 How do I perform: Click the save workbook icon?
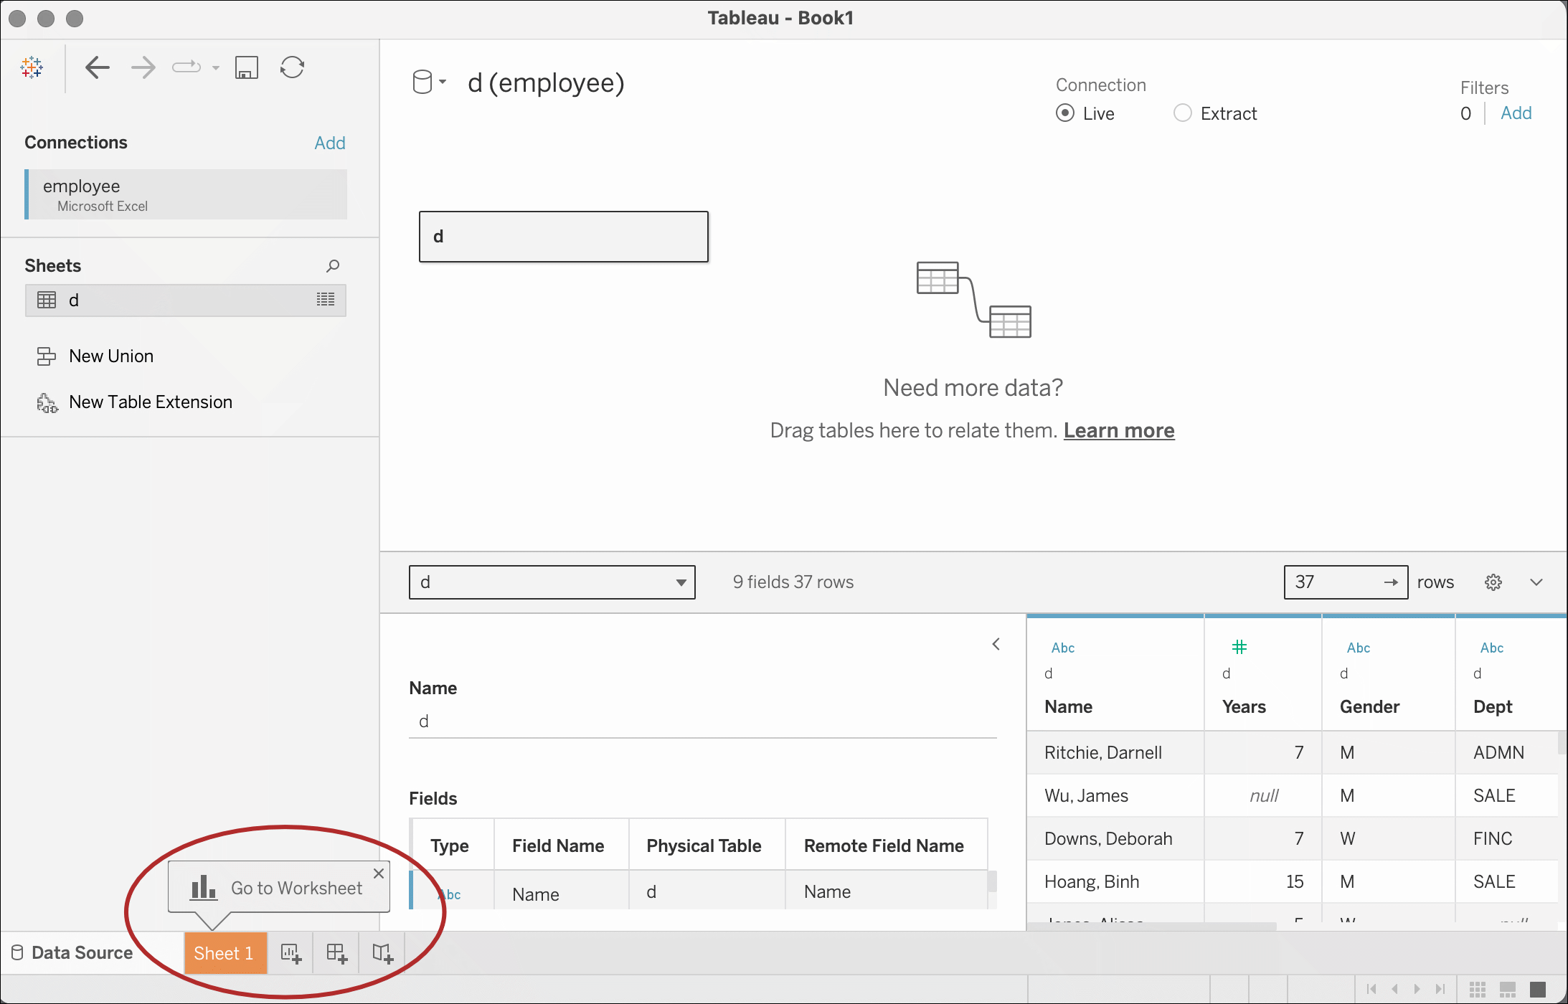tap(246, 67)
